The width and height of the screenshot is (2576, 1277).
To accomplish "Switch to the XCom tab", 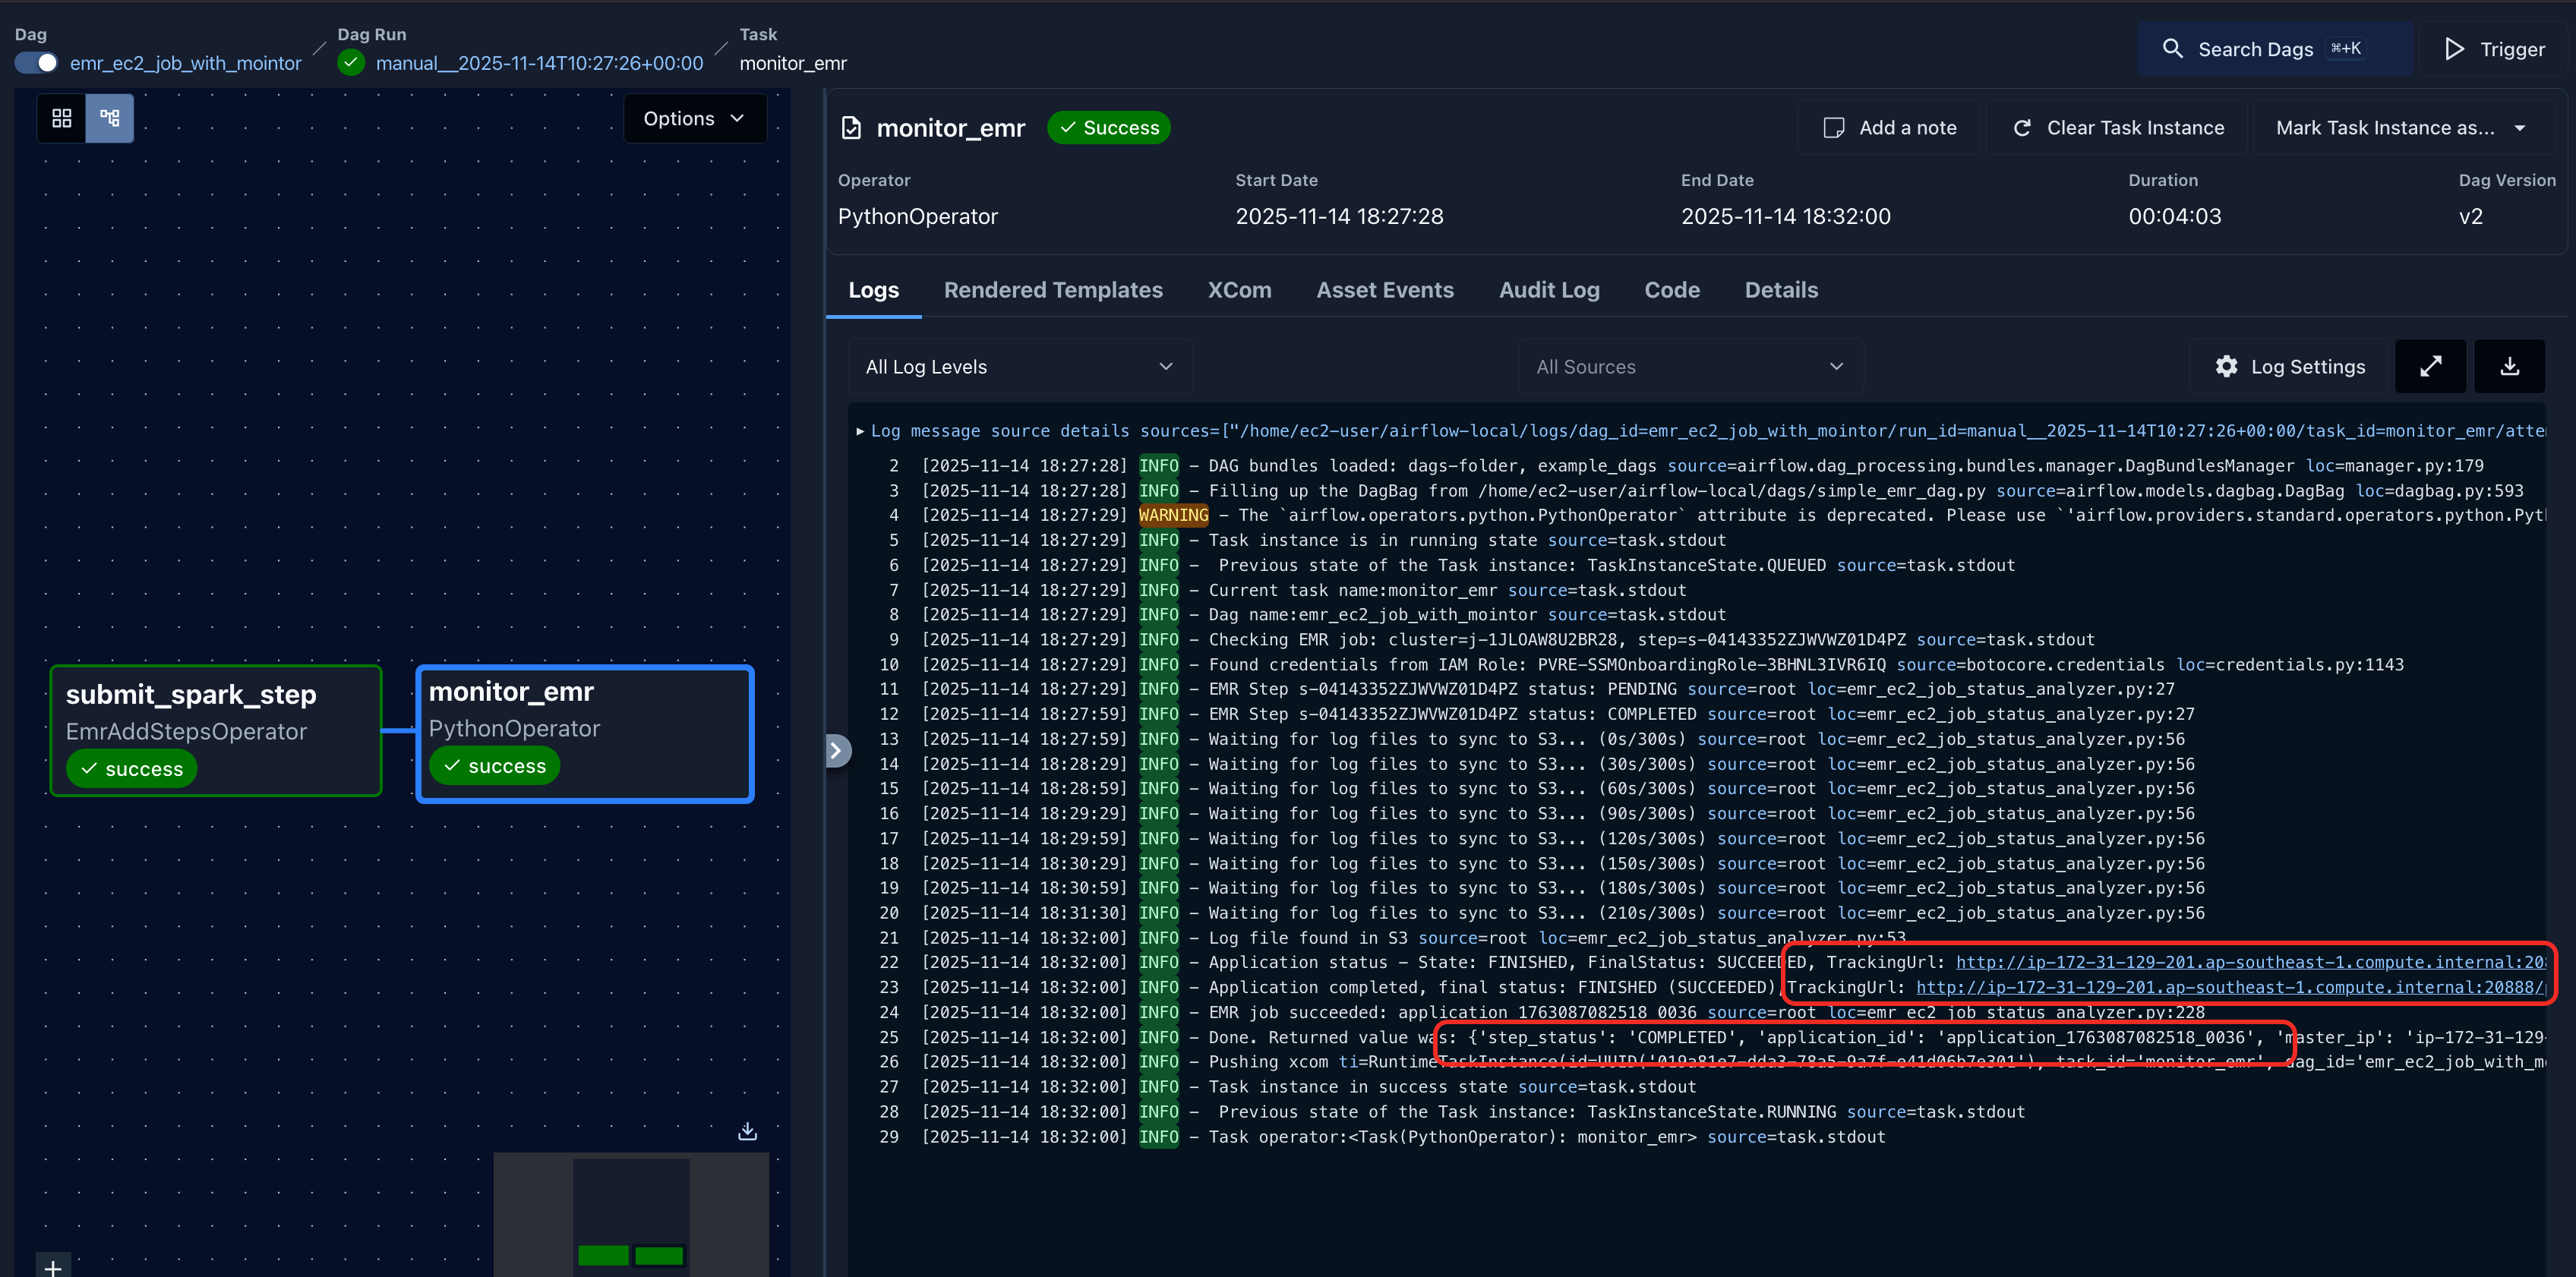I will (1239, 290).
